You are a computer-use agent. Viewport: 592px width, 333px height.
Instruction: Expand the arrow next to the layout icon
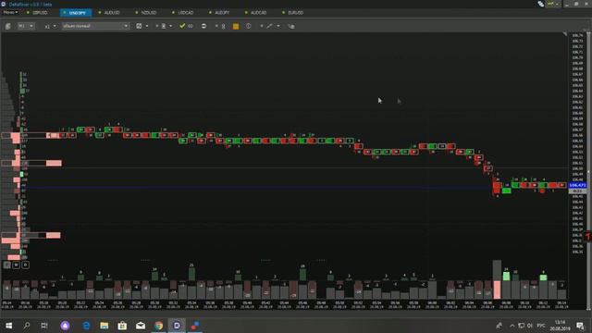(x=147, y=26)
